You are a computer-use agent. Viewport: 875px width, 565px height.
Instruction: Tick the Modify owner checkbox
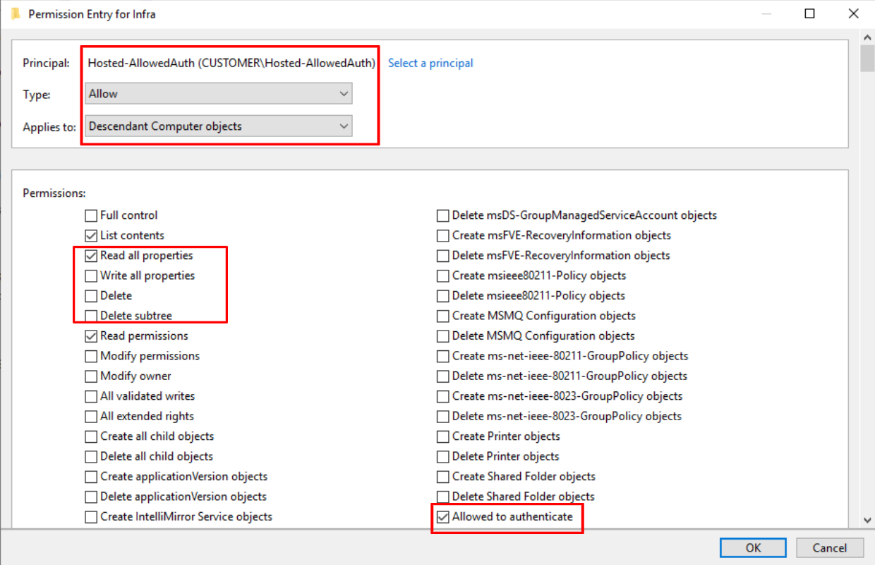[91, 376]
